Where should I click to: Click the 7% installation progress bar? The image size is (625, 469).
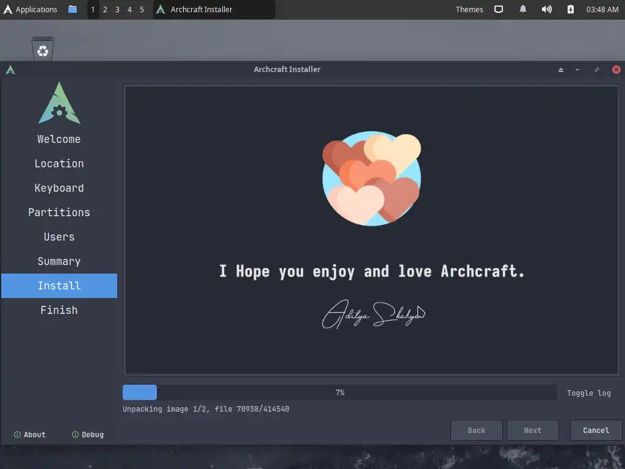[x=339, y=393]
